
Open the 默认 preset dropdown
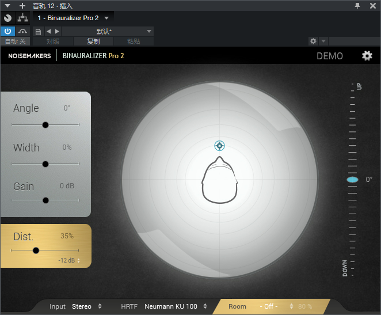(107, 31)
